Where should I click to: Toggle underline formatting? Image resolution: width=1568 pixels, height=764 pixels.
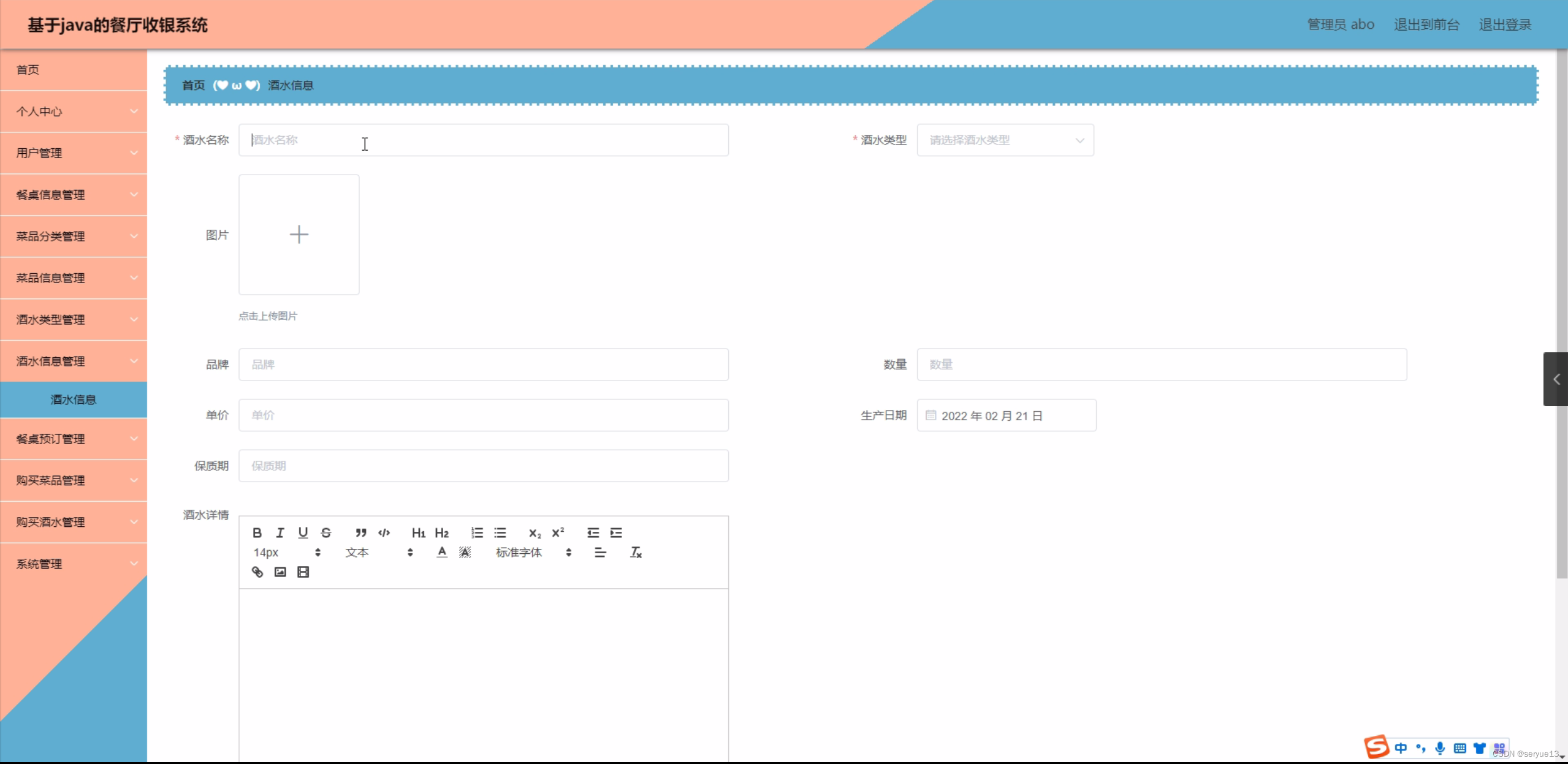[303, 532]
